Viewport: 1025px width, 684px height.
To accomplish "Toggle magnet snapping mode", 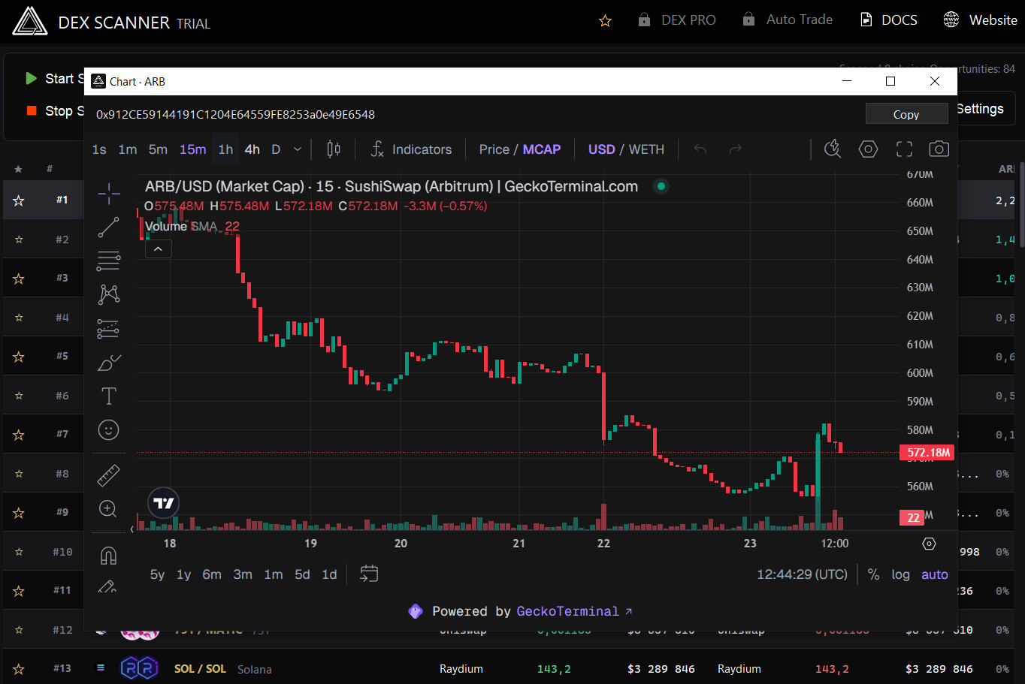I will [x=108, y=556].
